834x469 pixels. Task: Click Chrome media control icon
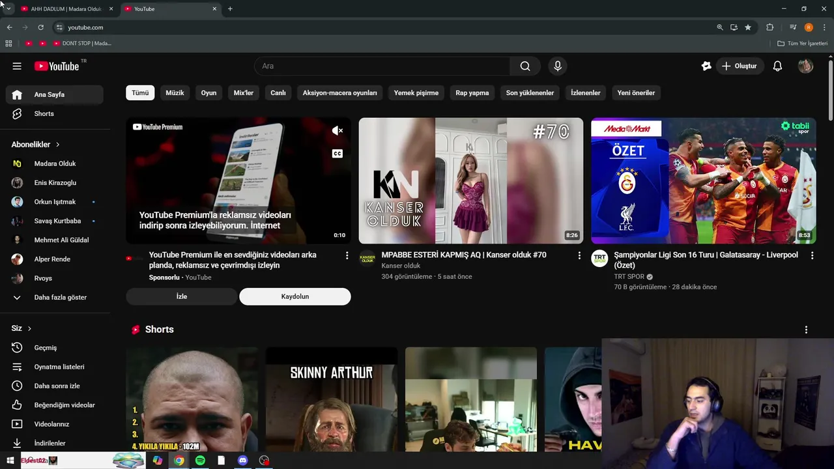[793, 27]
